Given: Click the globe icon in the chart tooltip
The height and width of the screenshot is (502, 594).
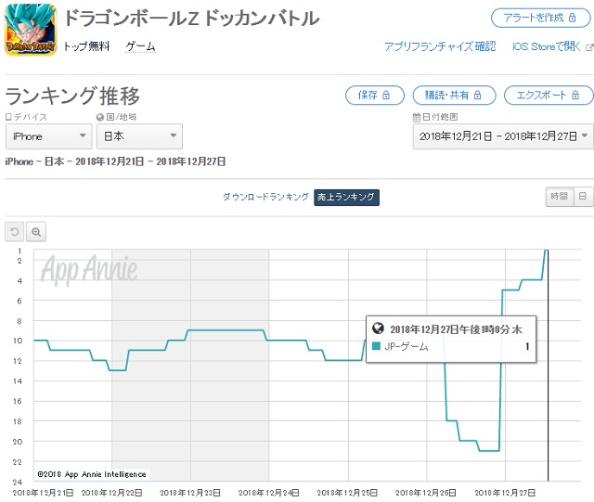Looking at the screenshot, I should 378,329.
